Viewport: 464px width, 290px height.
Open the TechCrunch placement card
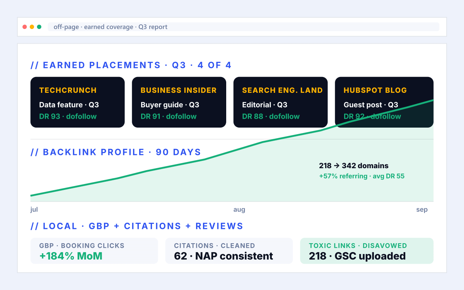click(x=78, y=102)
